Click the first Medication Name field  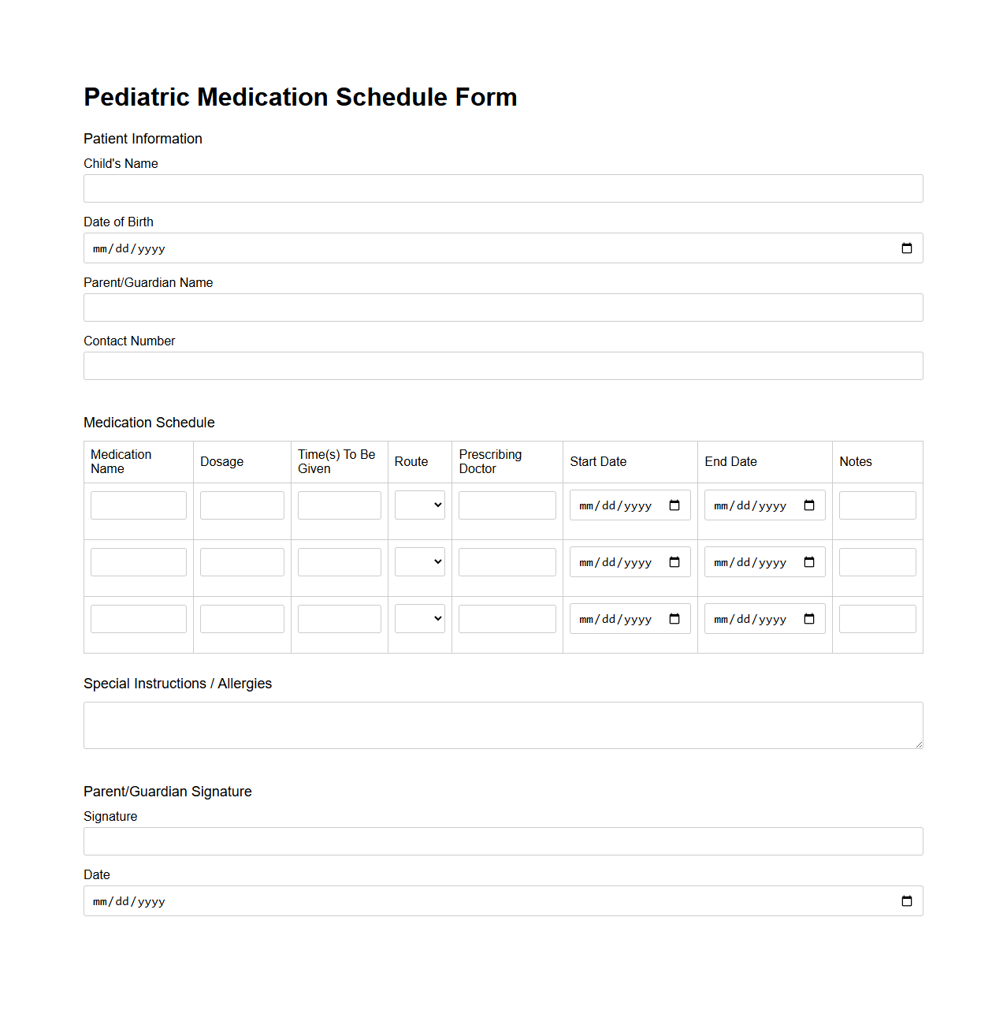point(138,505)
